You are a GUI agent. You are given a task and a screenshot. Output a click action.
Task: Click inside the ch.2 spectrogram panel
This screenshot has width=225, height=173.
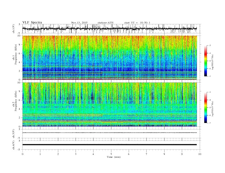tap(110, 105)
